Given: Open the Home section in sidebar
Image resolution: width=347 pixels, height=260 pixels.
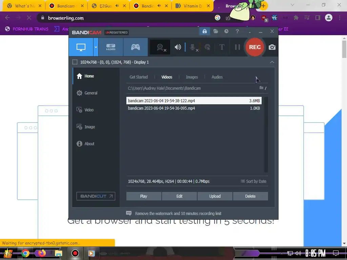Looking at the screenshot, I should 96,76.
